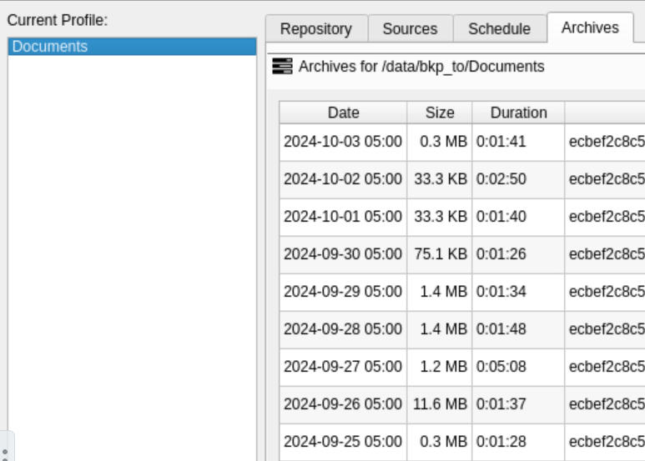Viewport: 645px width, 461px height.
Task: Switch to the Schedule tab
Action: pyautogui.click(x=499, y=29)
